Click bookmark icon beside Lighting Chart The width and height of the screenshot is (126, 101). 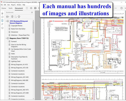pyautogui.click(x=10, y=61)
